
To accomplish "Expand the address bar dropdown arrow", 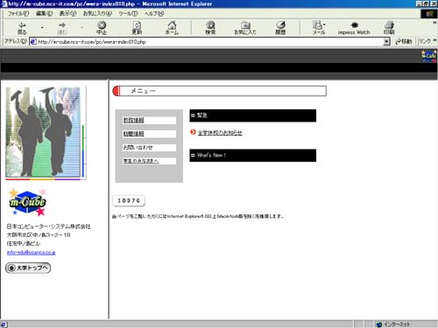I will 386,42.
